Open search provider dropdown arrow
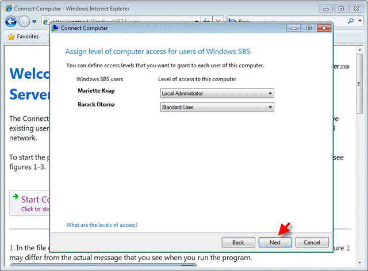Image resolution: width=368 pixels, height=271 pixels. click(360, 21)
